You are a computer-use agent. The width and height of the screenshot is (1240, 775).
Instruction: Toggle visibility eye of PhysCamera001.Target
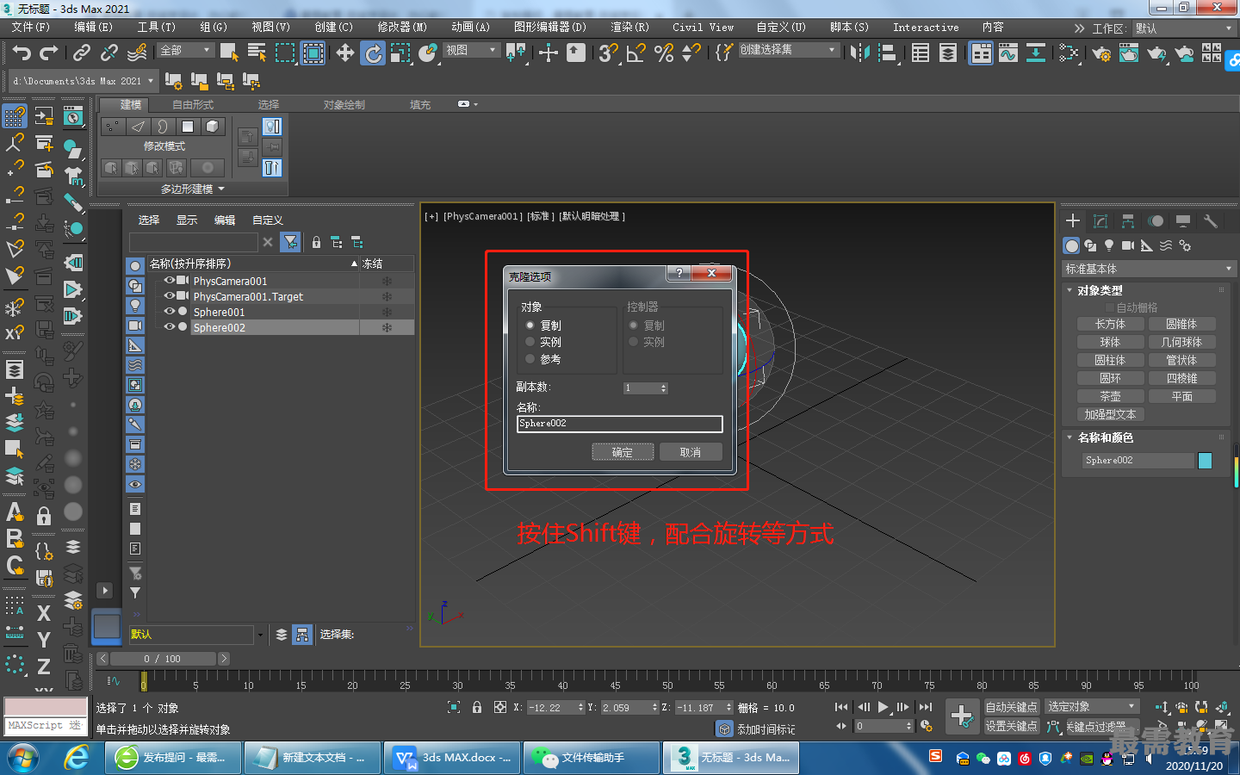coord(170,296)
